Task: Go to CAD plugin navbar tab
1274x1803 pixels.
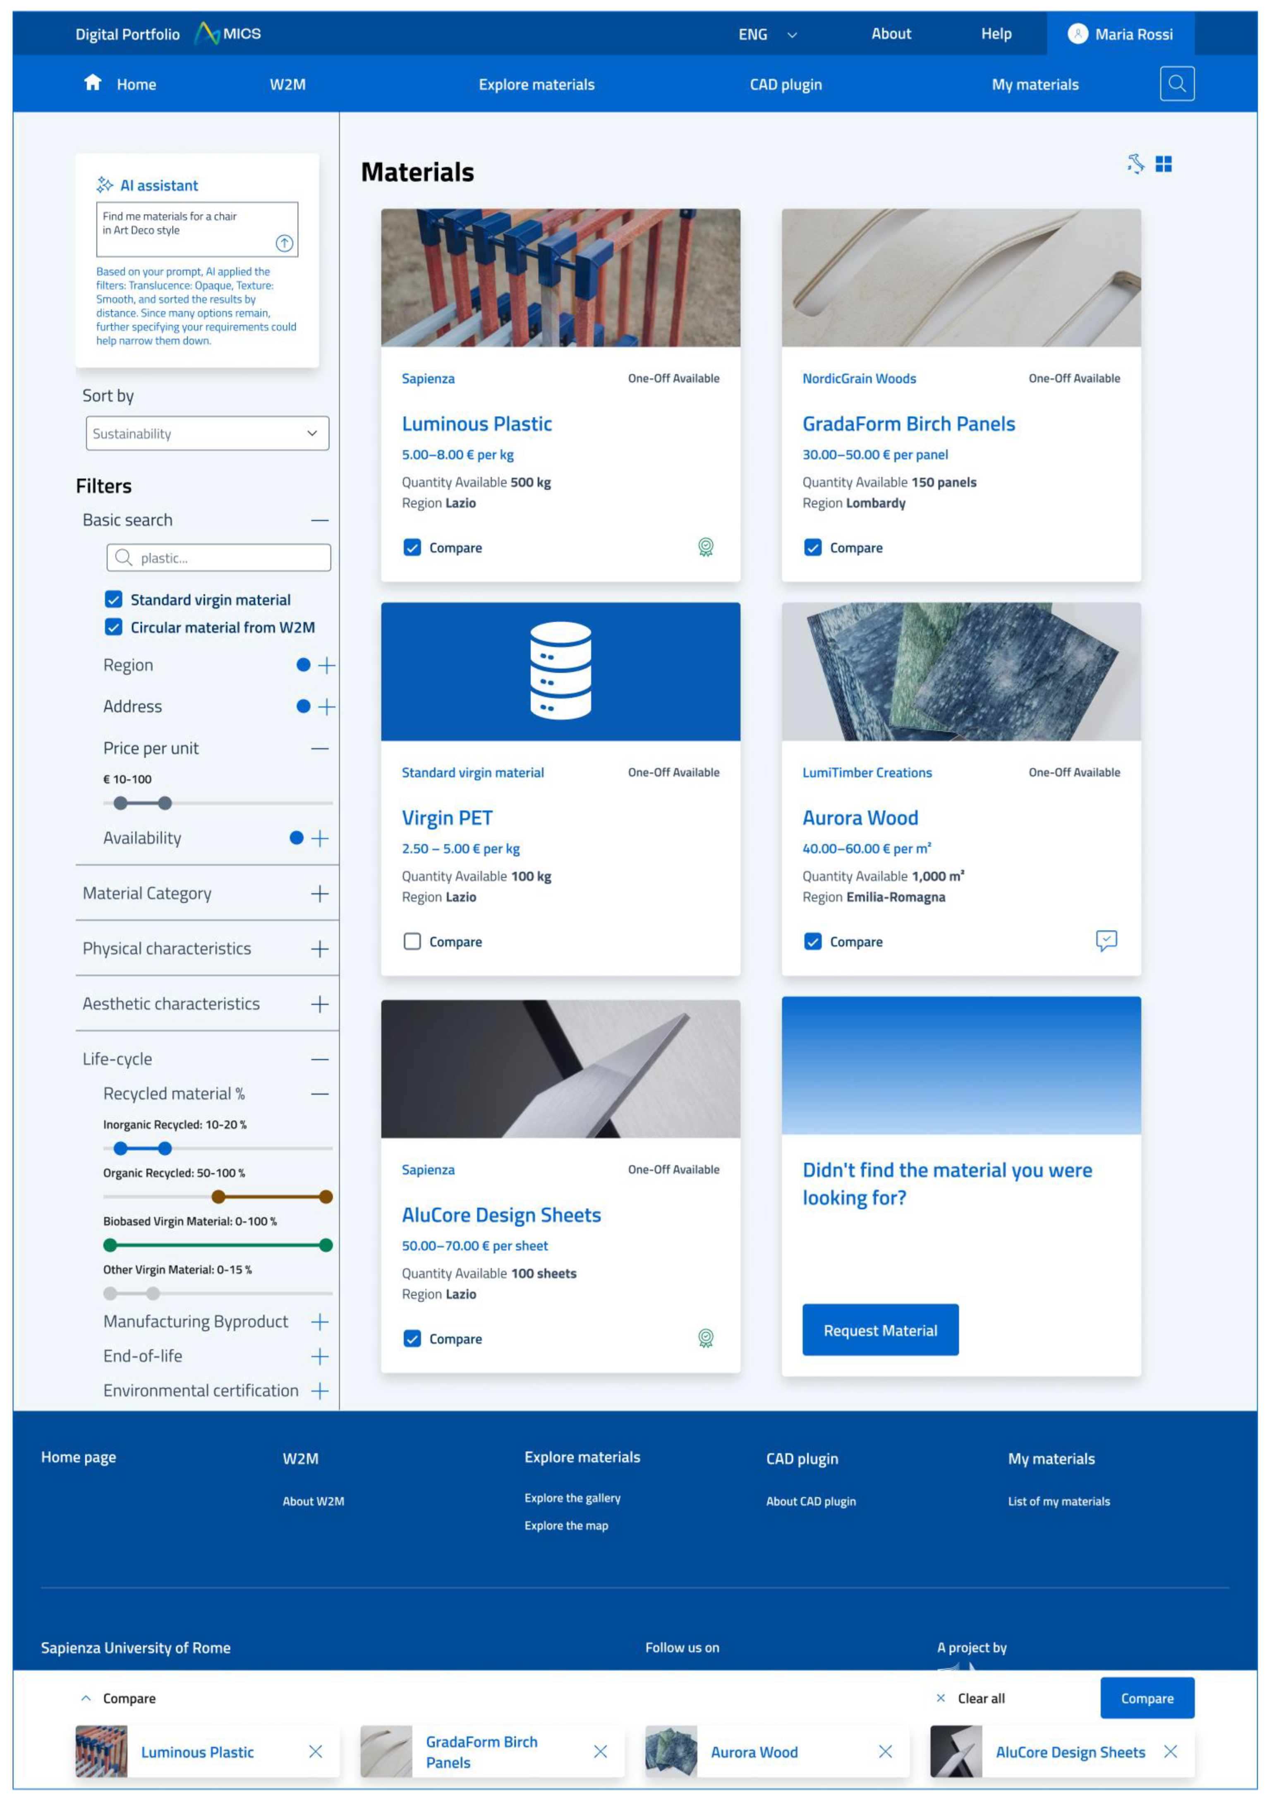Action: [785, 85]
